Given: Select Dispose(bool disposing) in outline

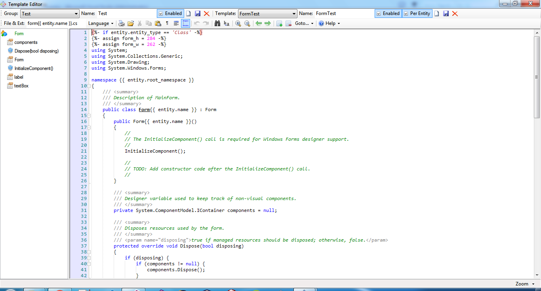Looking at the screenshot, I should tap(36, 51).
